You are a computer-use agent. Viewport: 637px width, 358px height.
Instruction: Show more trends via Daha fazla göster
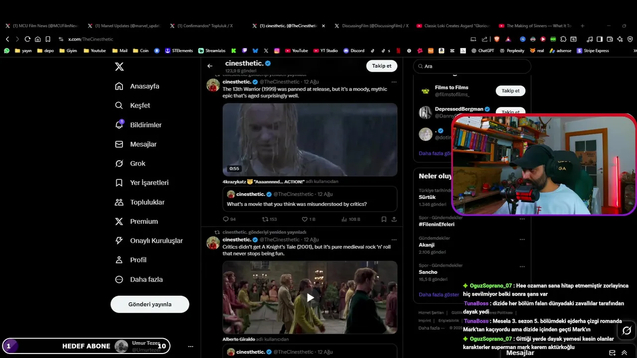click(438, 294)
